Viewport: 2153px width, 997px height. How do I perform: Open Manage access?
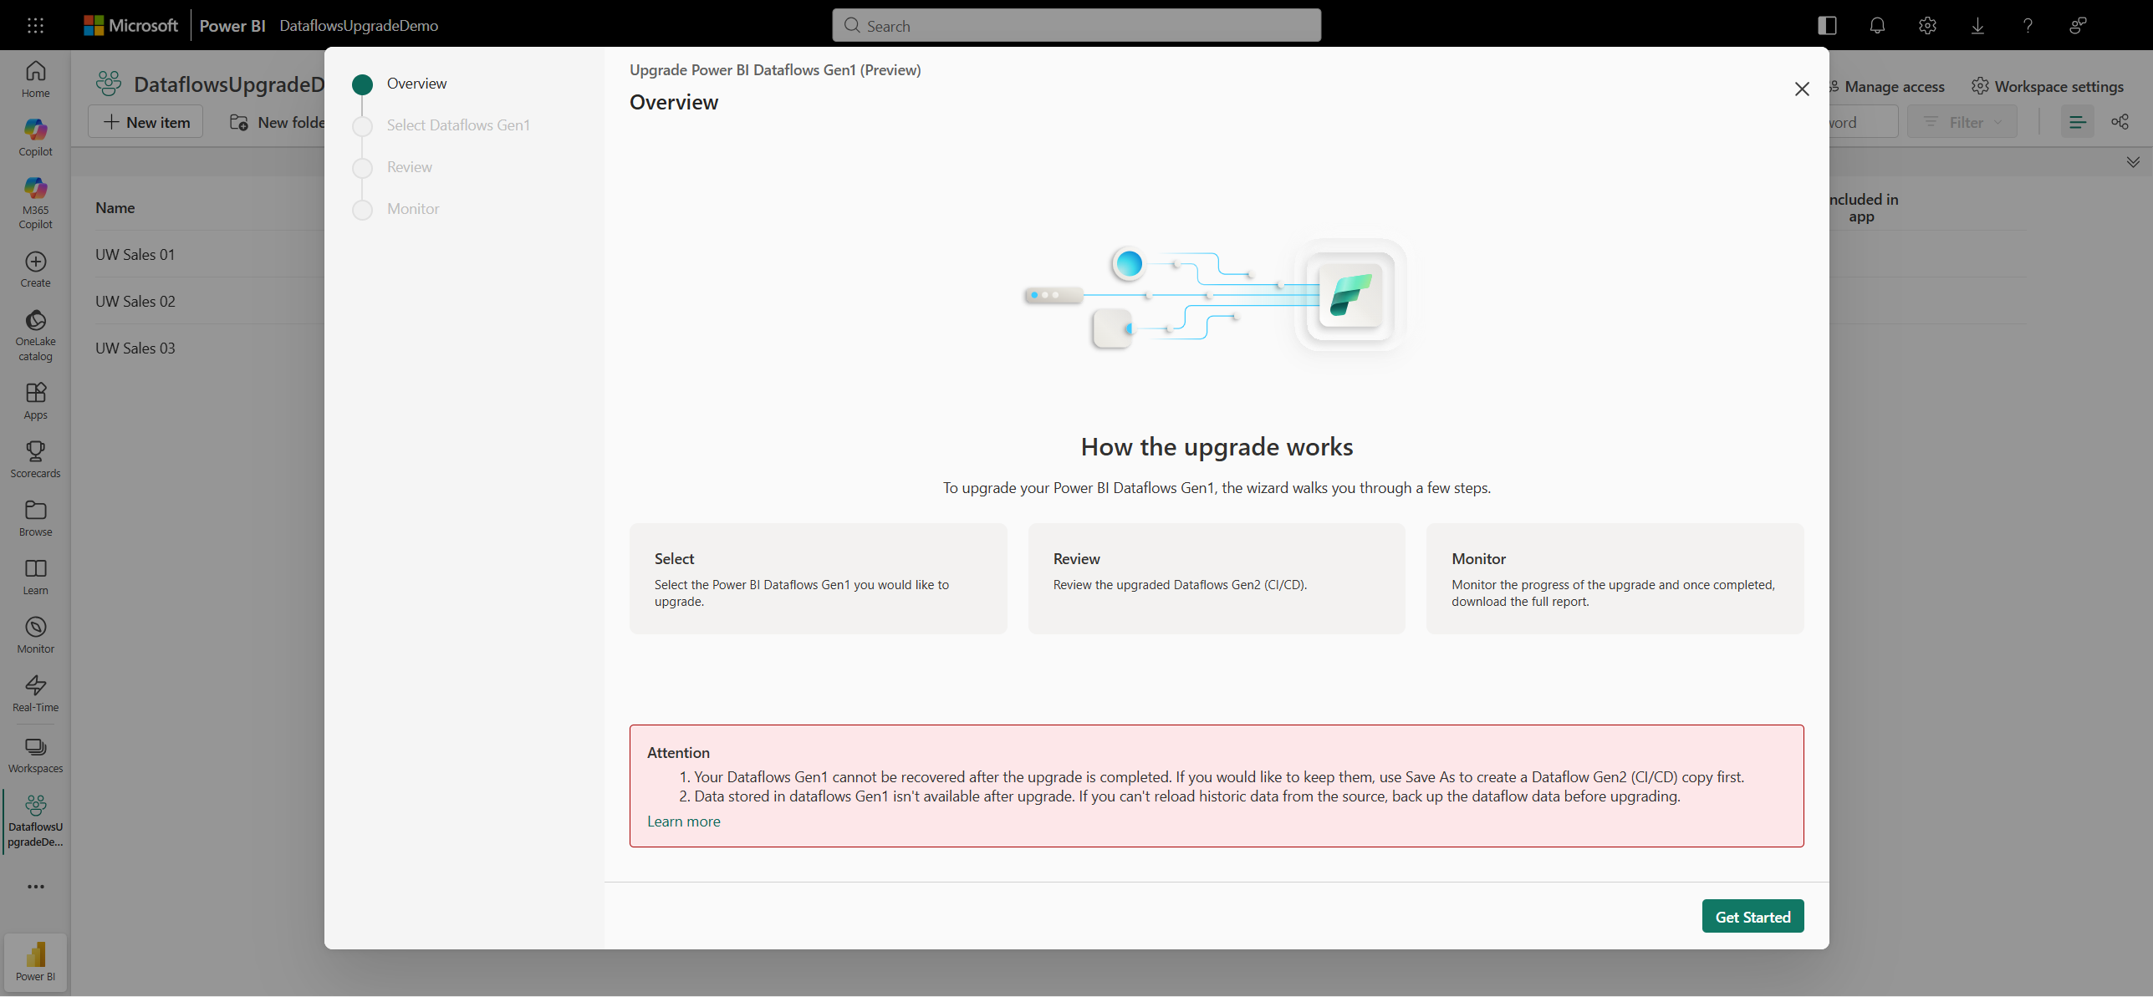tap(1886, 87)
